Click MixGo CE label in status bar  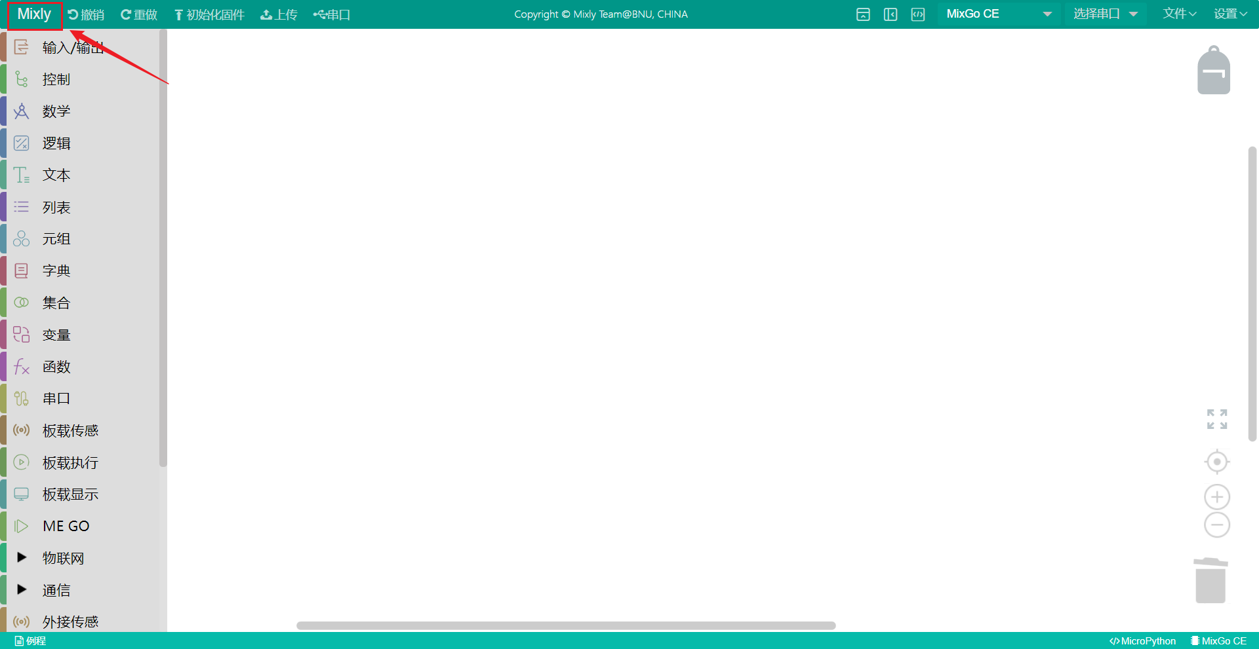pos(1218,641)
